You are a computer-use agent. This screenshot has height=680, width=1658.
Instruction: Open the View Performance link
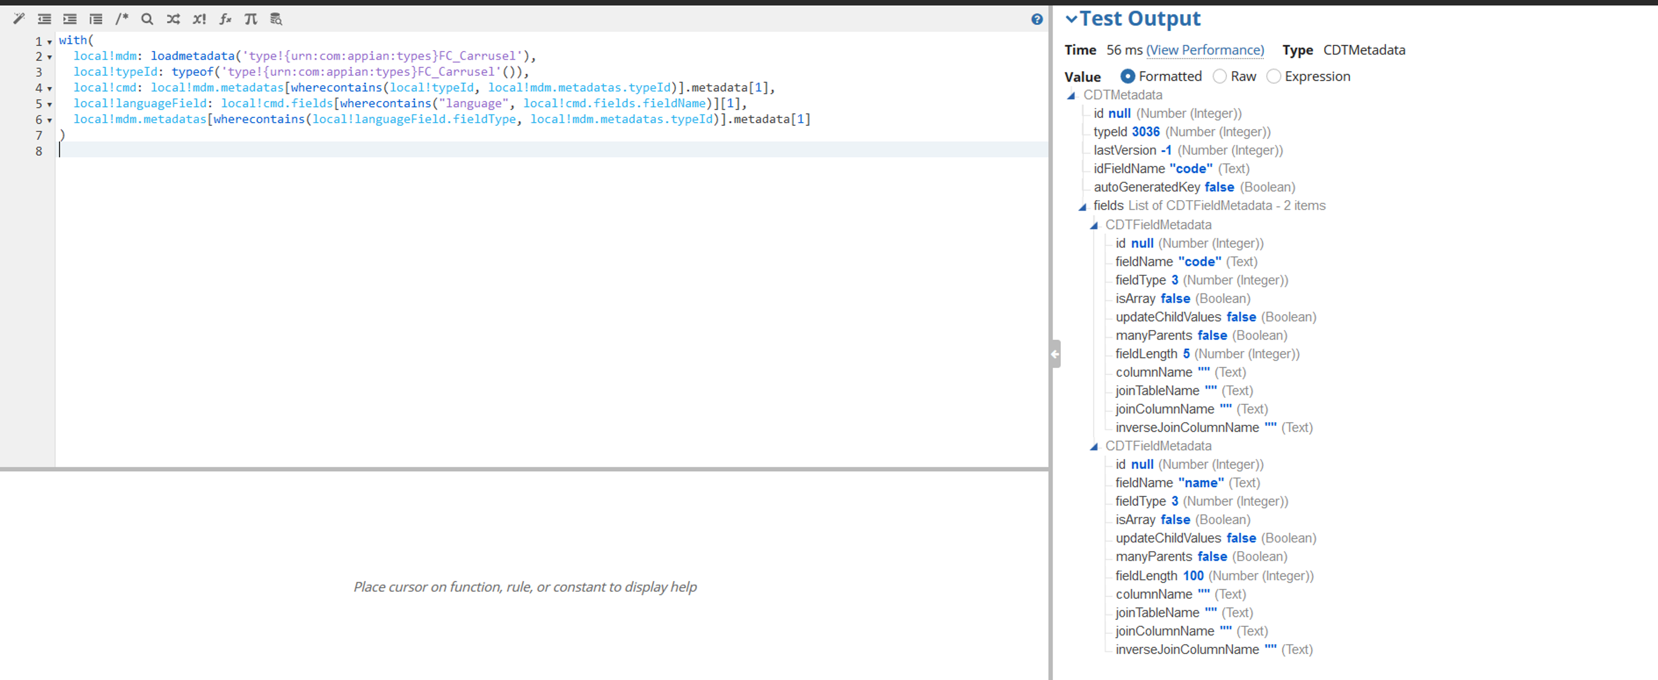coord(1205,50)
